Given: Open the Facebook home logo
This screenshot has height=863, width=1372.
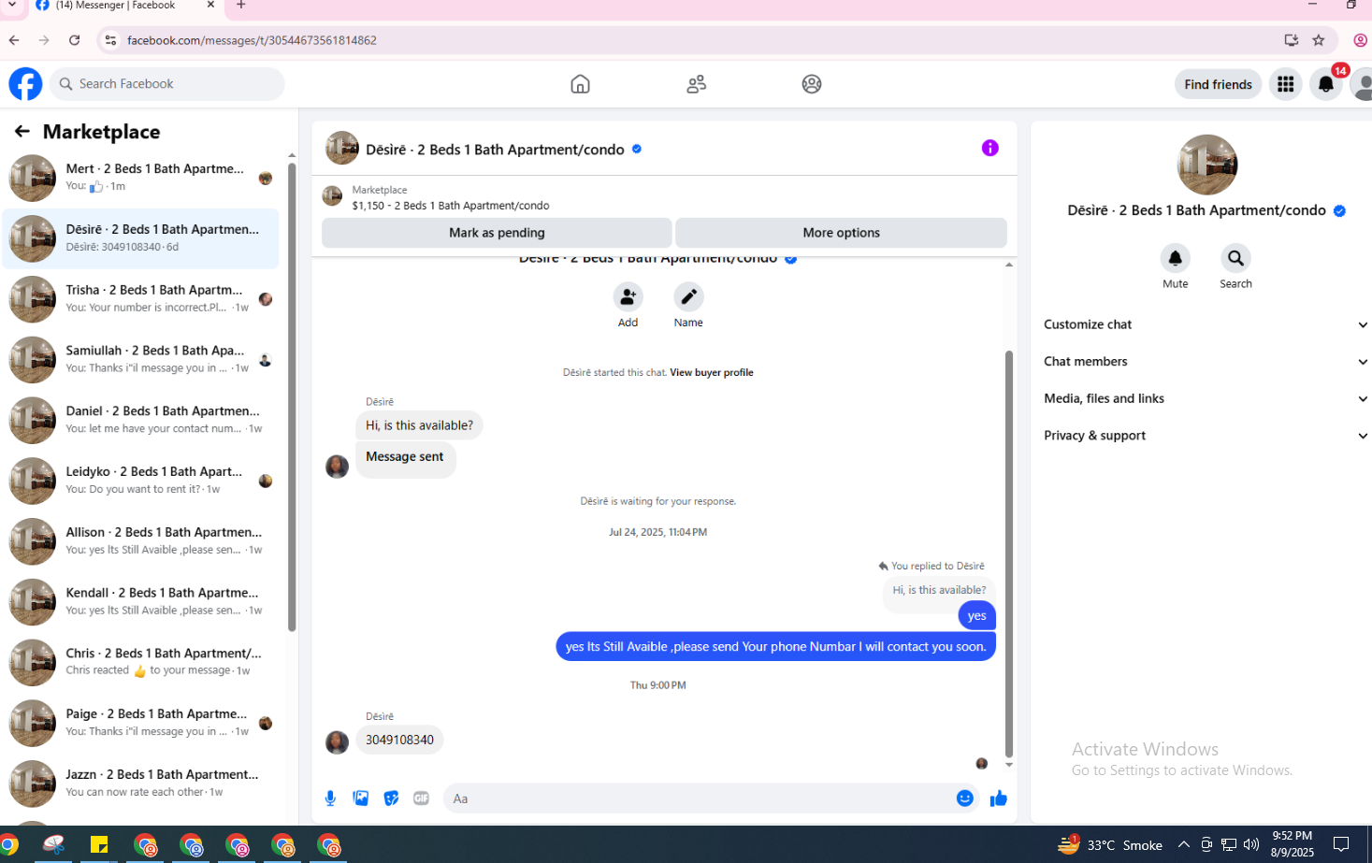Looking at the screenshot, I should 25,84.
